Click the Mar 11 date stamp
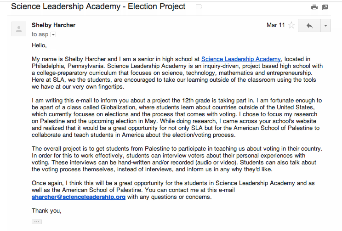The height and width of the screenshot is (231, 342). click(x=275, y=25)
